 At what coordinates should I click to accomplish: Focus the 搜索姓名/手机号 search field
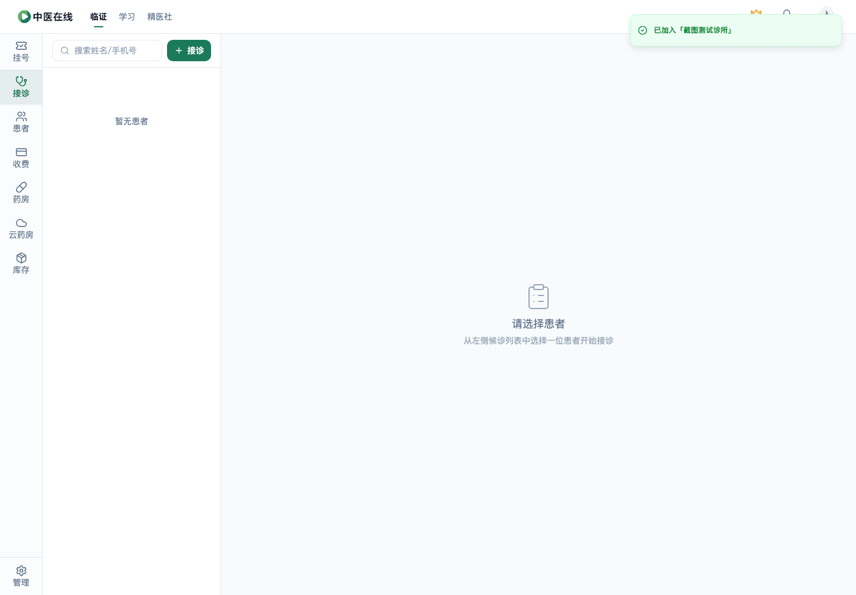click(107, 51)
